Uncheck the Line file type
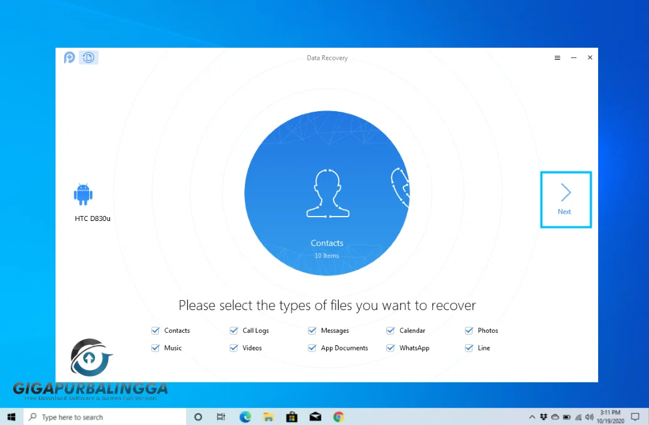Screen dimensions: 649x425 click(469, 348)
